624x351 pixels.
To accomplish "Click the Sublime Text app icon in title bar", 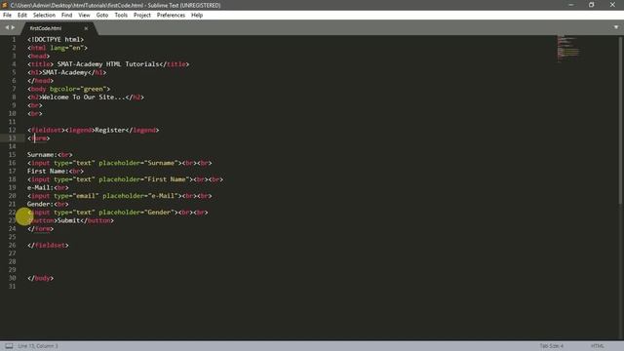I will 5,5.
